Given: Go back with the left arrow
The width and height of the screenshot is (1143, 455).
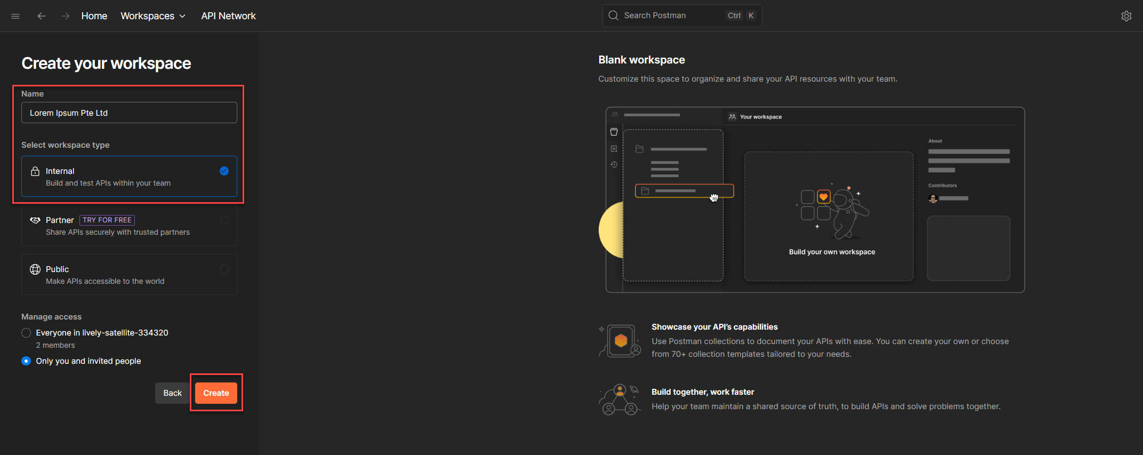Looking at the screenshot, I should pos(41,16).
